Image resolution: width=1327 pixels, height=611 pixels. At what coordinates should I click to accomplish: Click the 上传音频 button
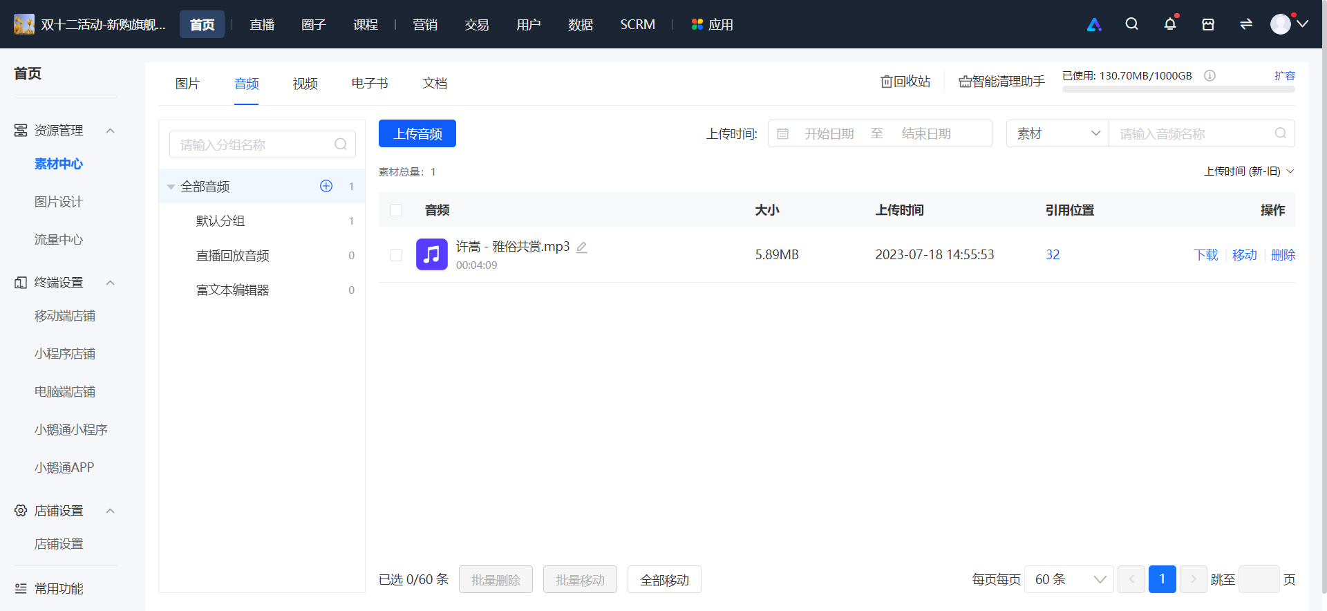pyautogui.click(x=417, y=133)
